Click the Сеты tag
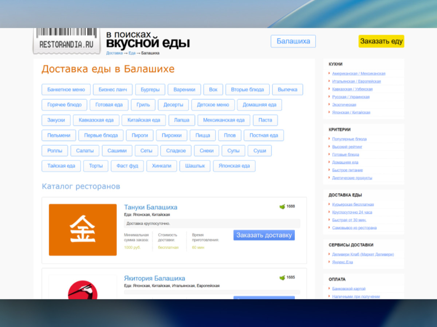Screen dimensions: 437x327 (x=146, y=150)
